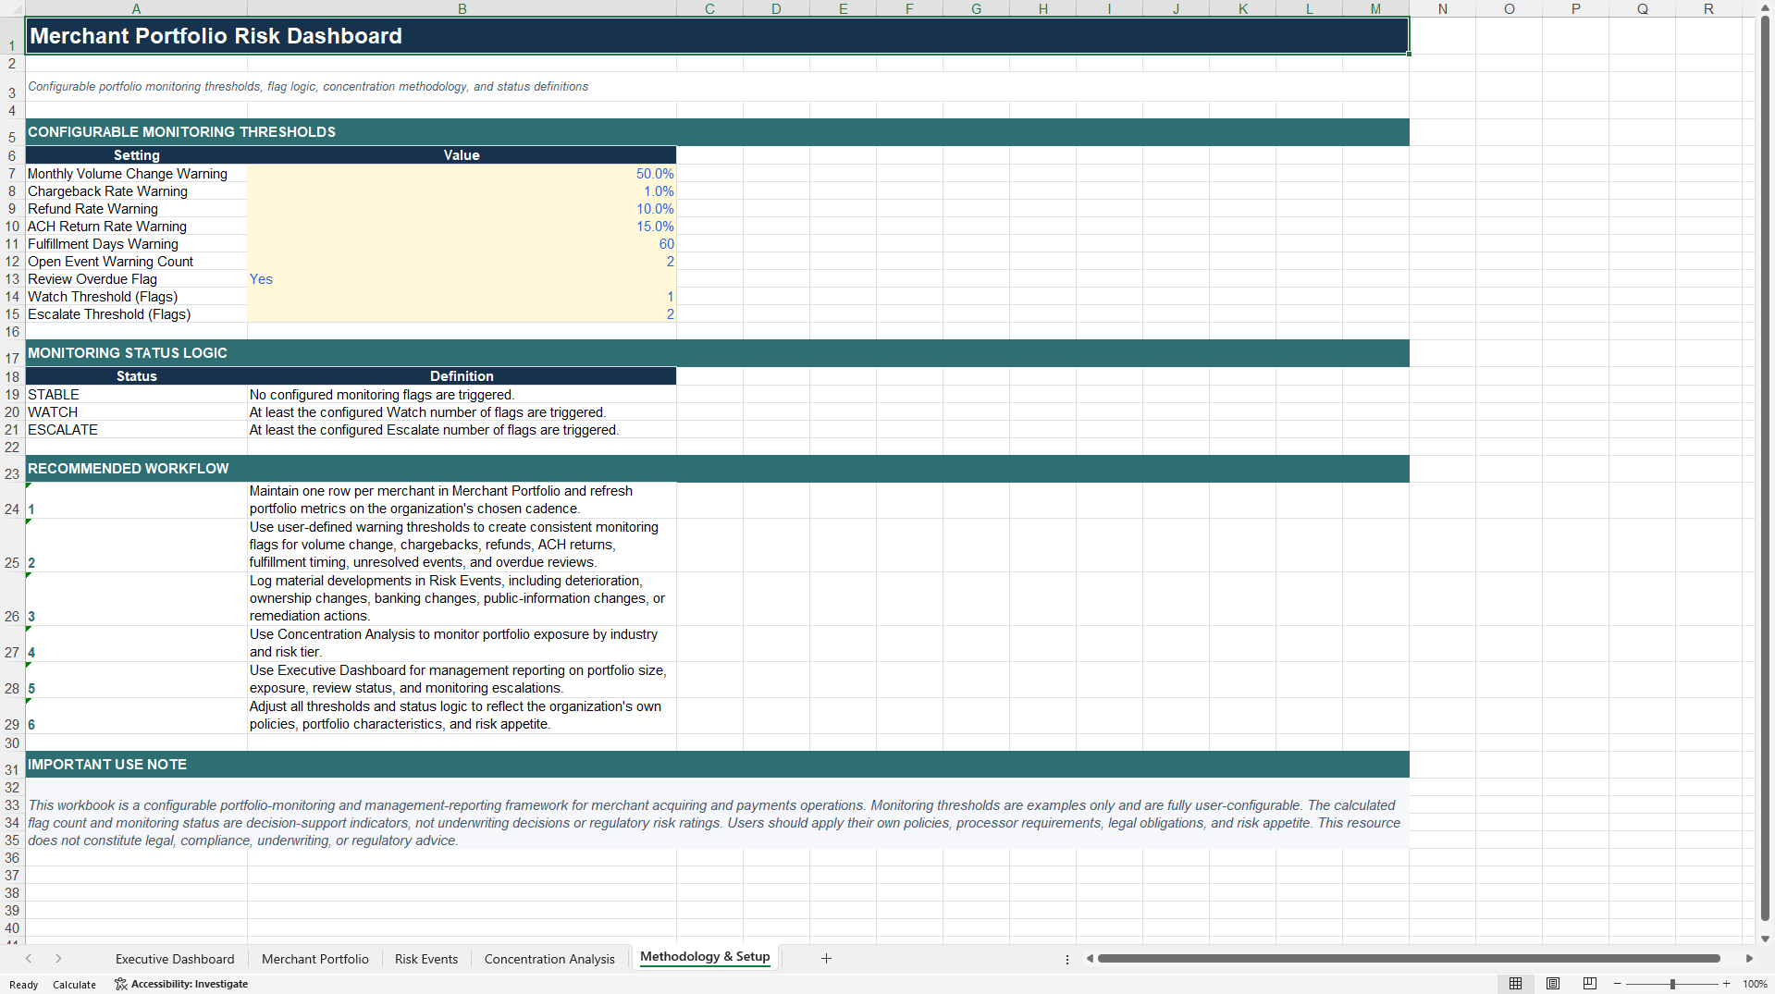Select the Merchant Portfolio Risk Dashboard title cell

coord(717,36)
